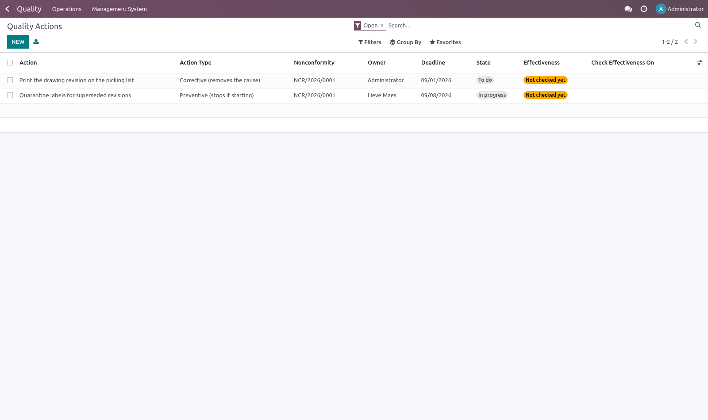Open the Quality app menu title
This screenshot has height=420, width=708.
point(29,9)
